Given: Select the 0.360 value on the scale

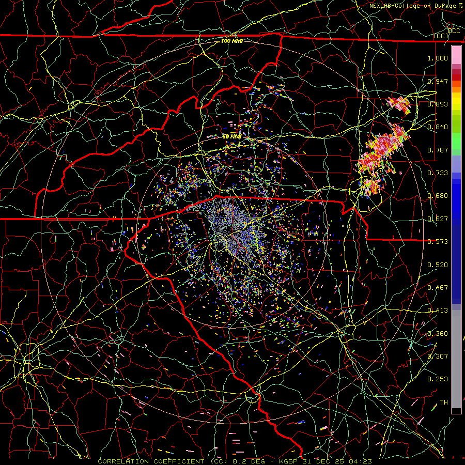Looking at the screenshot, I should pos(438,333).
